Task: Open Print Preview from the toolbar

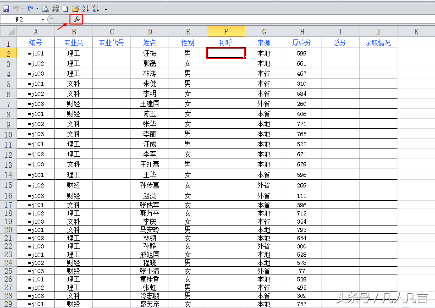Action: point(45,9)
